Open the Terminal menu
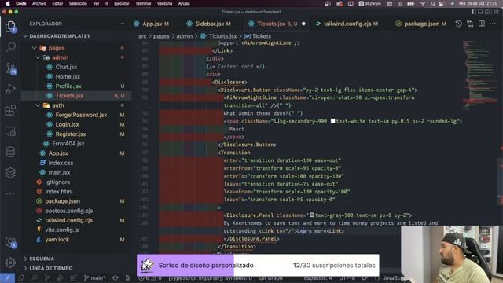 143,3
